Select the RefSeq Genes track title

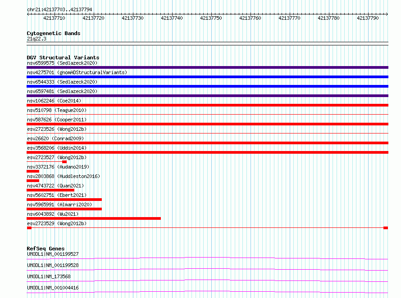[x=46, y=249]
